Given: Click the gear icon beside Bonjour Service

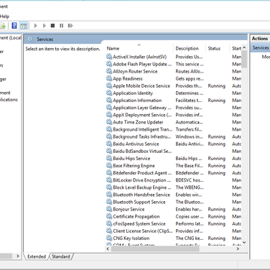Looking at the screenshot, I should tap(109, 209).
